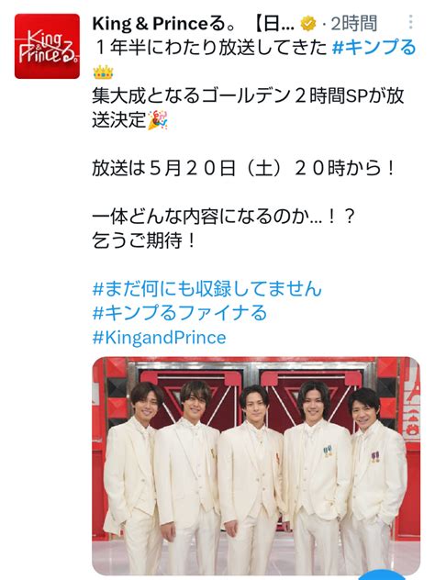Tap the line 放送は5月20日（土）20時から！
This screenshot has height=580, width=435.
click(x=244, y=168)
